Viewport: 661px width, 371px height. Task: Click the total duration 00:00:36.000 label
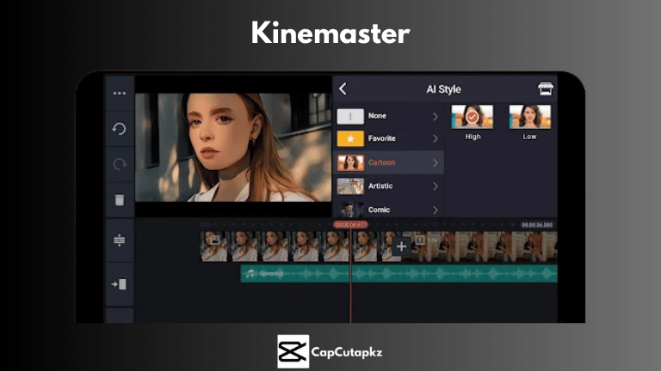point(537,225)
